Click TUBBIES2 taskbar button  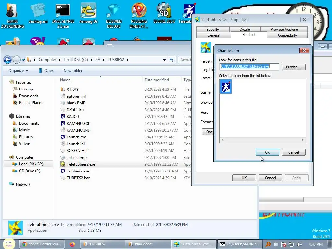point(102,244)
